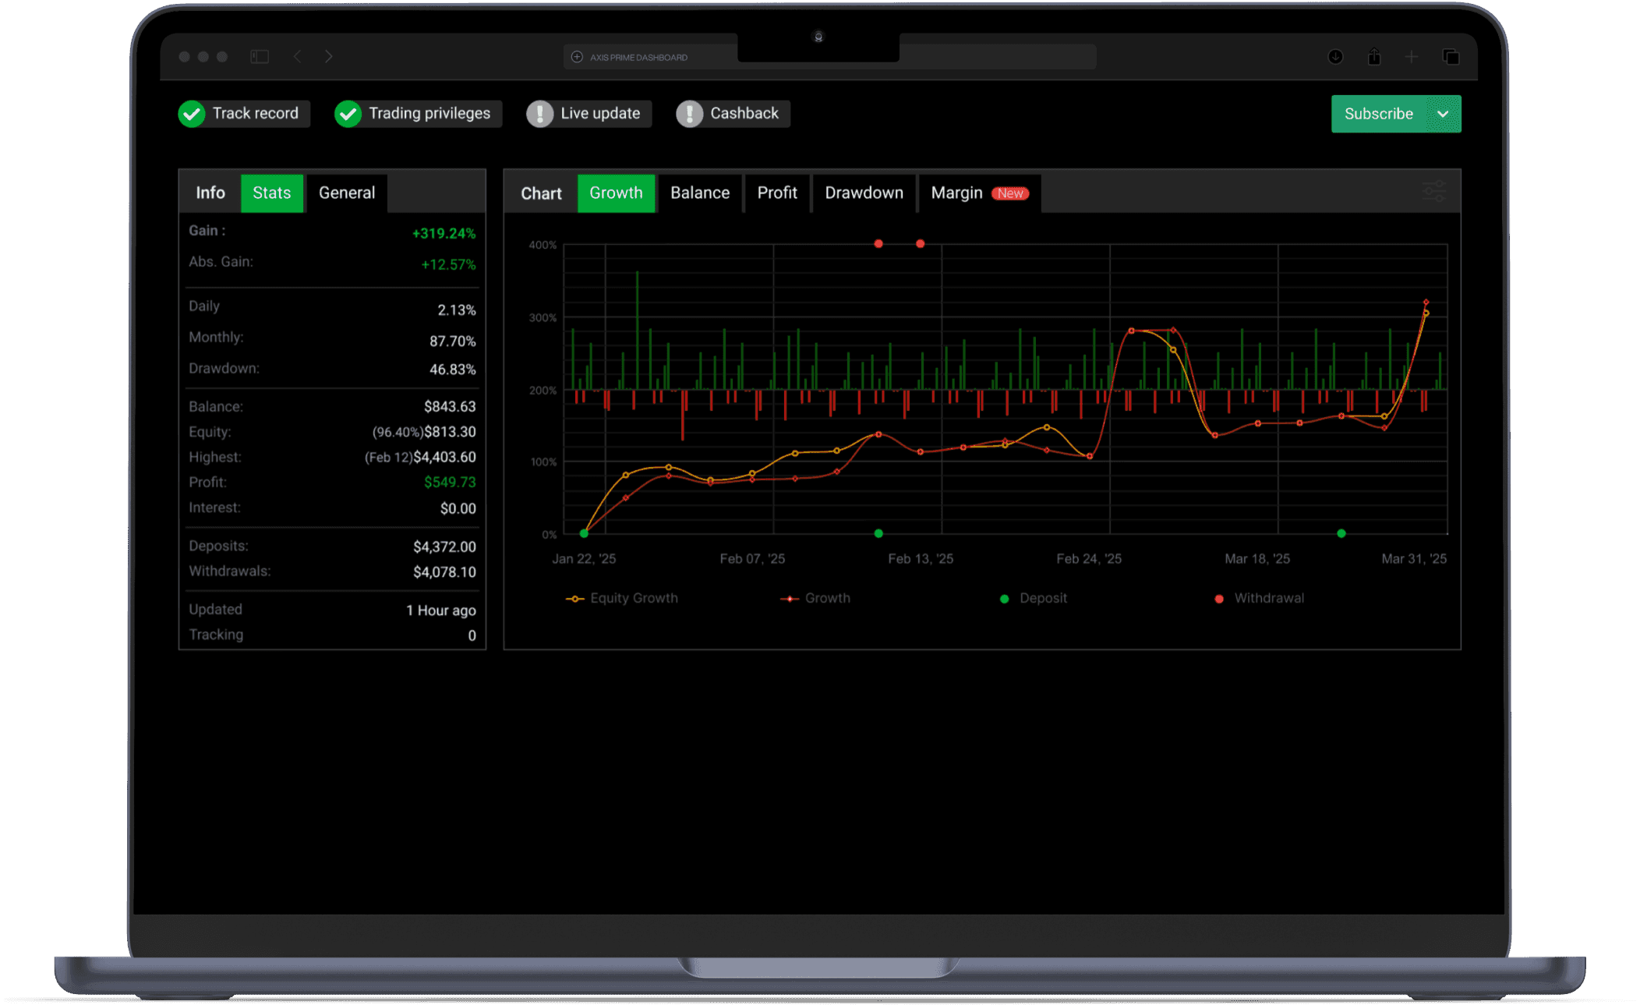Viewport: 1640px width, 1005px height.
Task: Click the browser share icon
Action: point(1374,57)
